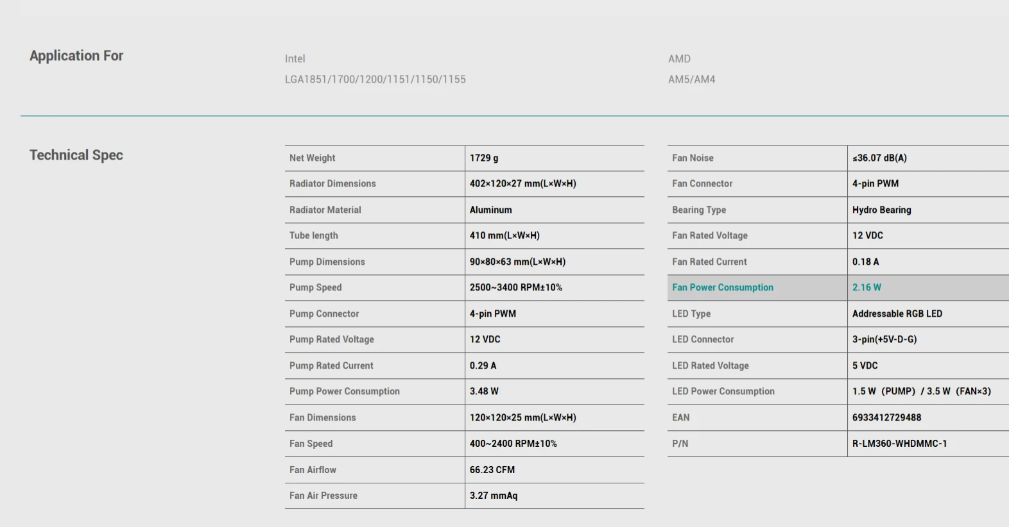The width and height of the screenshot is (1009, 527).
Task: Select the '410 mm' tube length value
Action: pyautogui.click(x=504, y=235)
